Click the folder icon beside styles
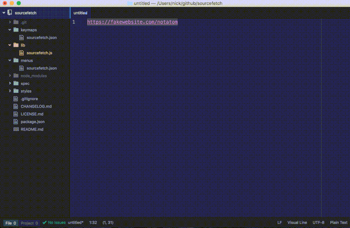 pyautogui.click(x=16, y=91)
